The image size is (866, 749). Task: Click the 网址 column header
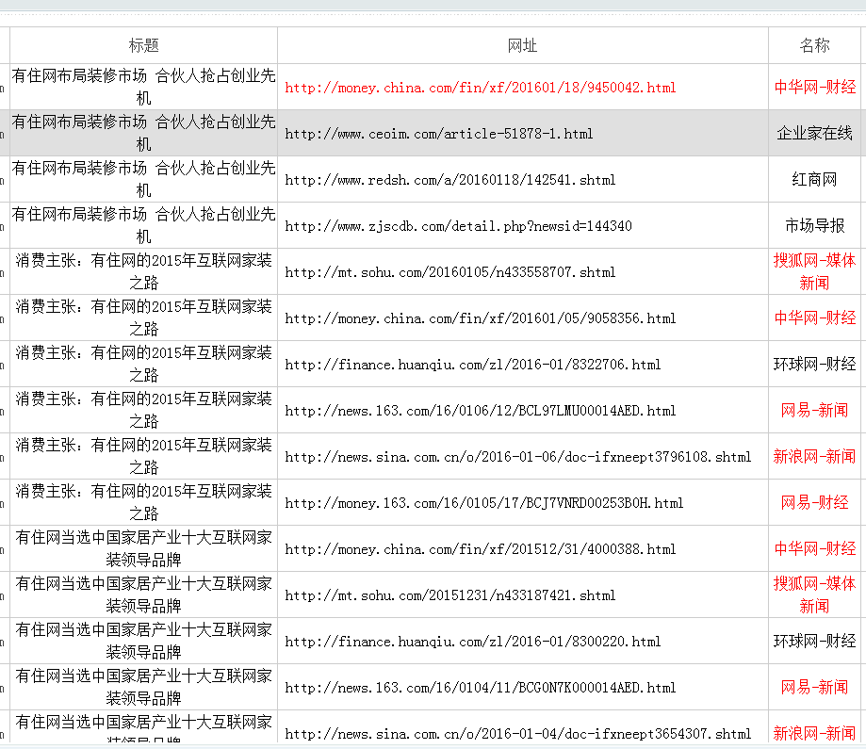coord(522,45)
